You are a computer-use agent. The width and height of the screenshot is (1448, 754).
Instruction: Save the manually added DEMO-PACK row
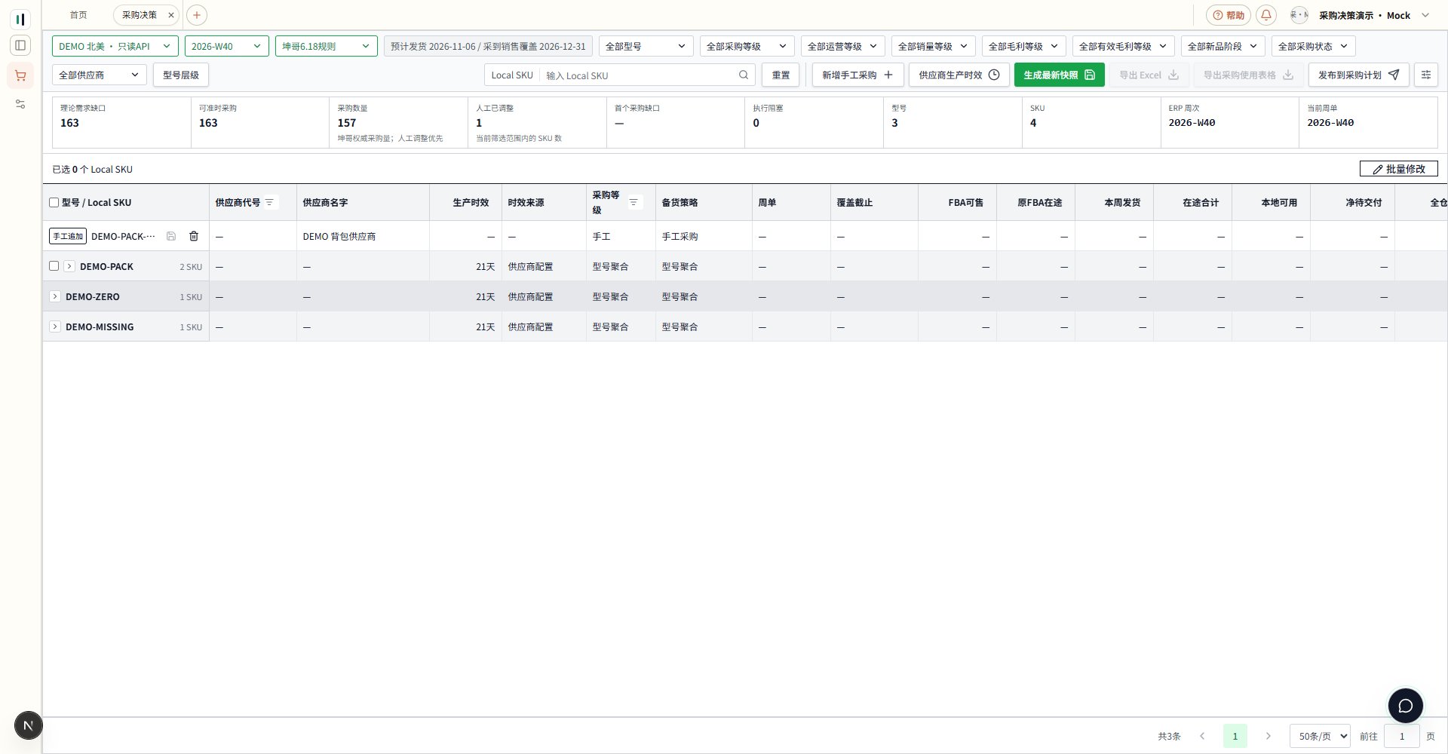pos(171,236)
